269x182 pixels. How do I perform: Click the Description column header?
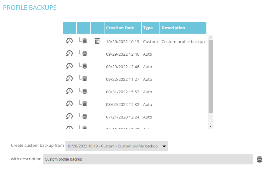pyautogui.click(x=173, y=28)
